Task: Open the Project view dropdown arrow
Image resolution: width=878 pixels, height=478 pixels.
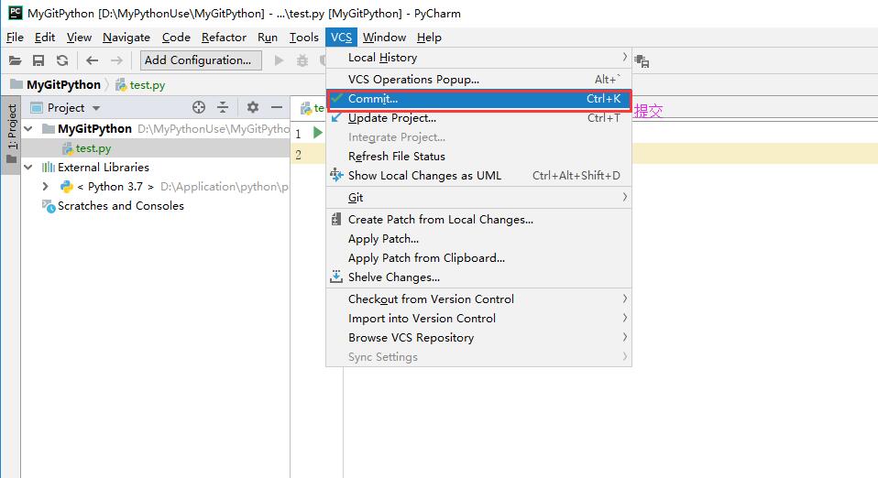Action: tap(96, 108)
